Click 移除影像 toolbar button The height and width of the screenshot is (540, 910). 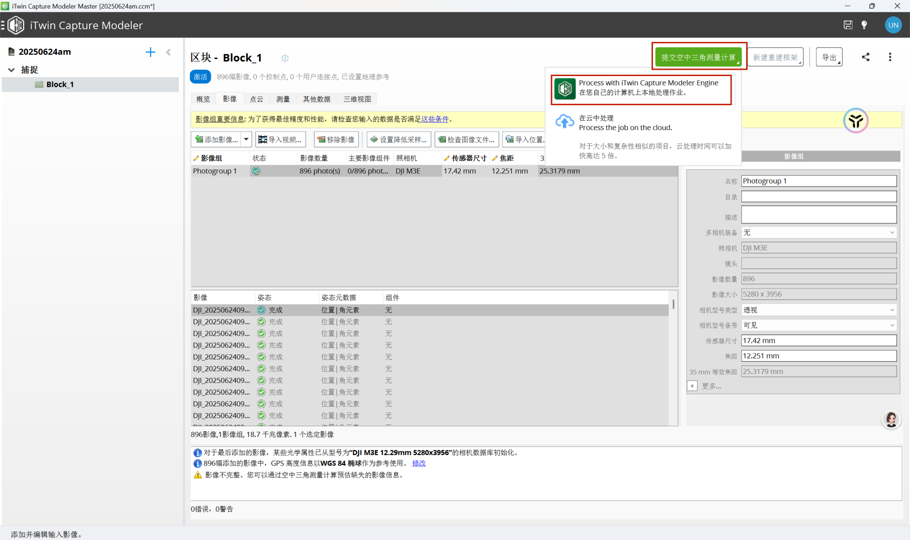pyautogui.click(x=336, y=139)
